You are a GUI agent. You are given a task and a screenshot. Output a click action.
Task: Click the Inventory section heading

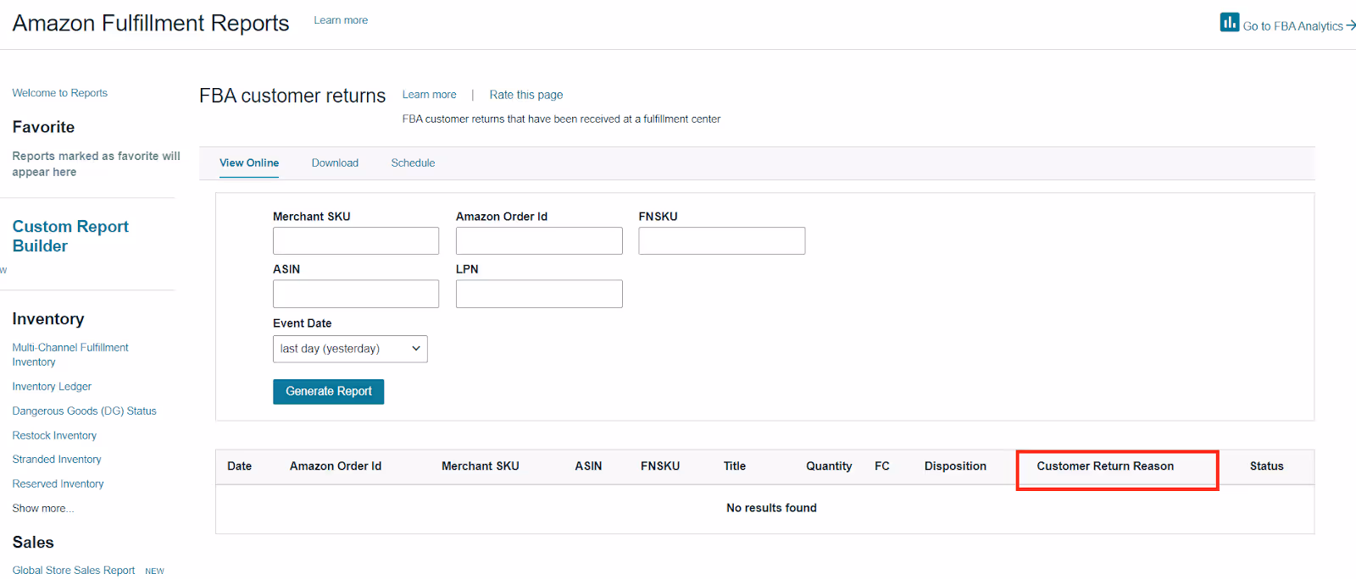[x=48, y=319]
